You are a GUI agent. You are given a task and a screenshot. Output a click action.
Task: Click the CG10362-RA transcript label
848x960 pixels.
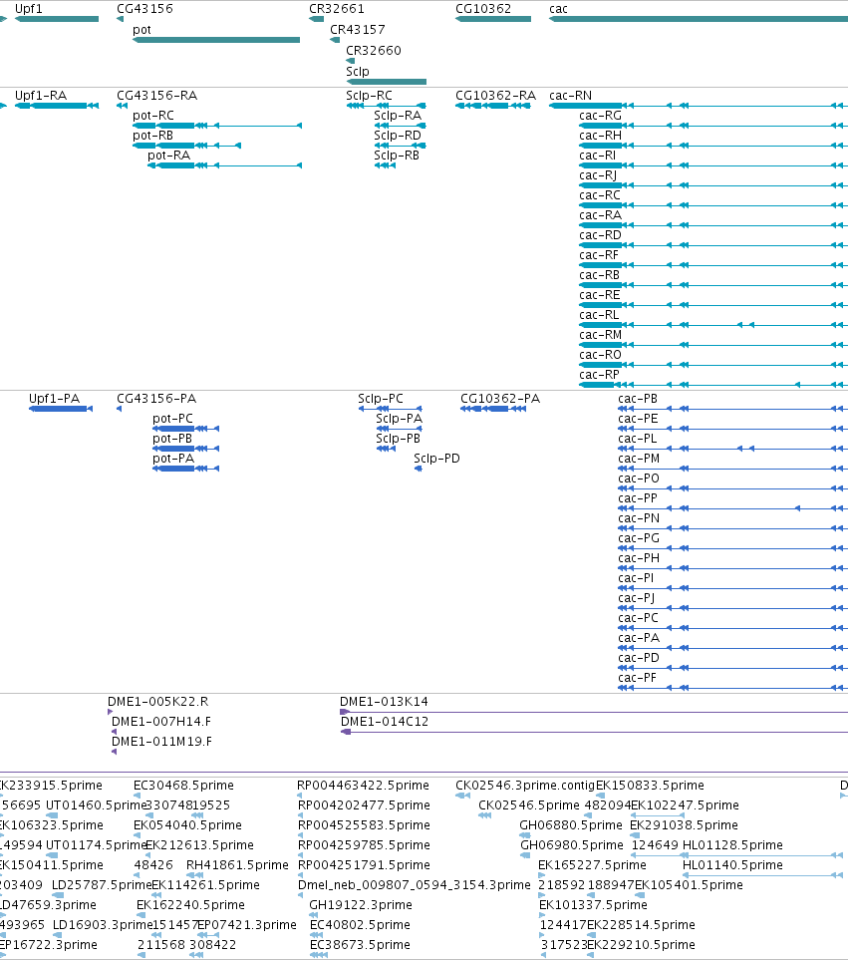495,96
